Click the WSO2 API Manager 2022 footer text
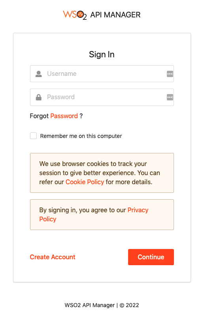Image resolution: width=204 pixels, height=315 pixels. (x=102, y=305)
